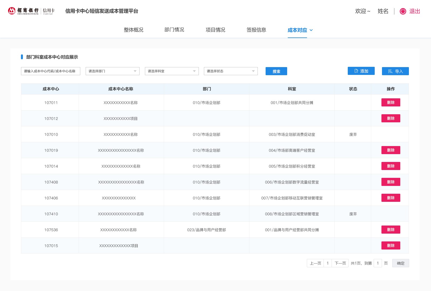Switch to the 签报信息 tab
The height and width of the screenshot is (291, 431).
point(256,30)
